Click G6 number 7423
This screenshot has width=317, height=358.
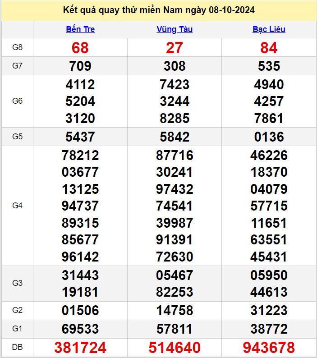(175, 84)
